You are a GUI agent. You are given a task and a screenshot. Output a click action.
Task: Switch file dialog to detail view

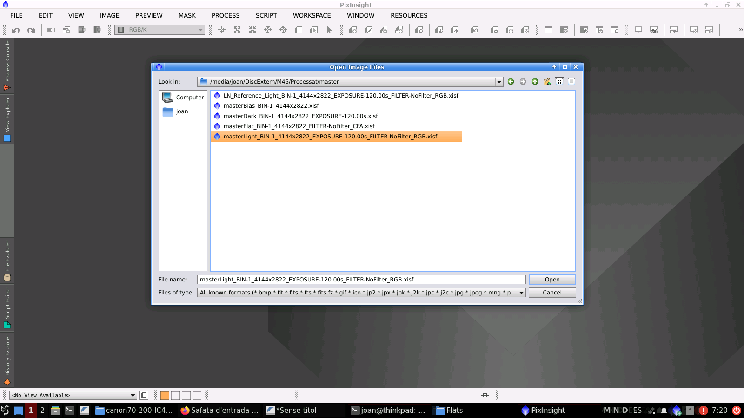[x=571, y=82]
